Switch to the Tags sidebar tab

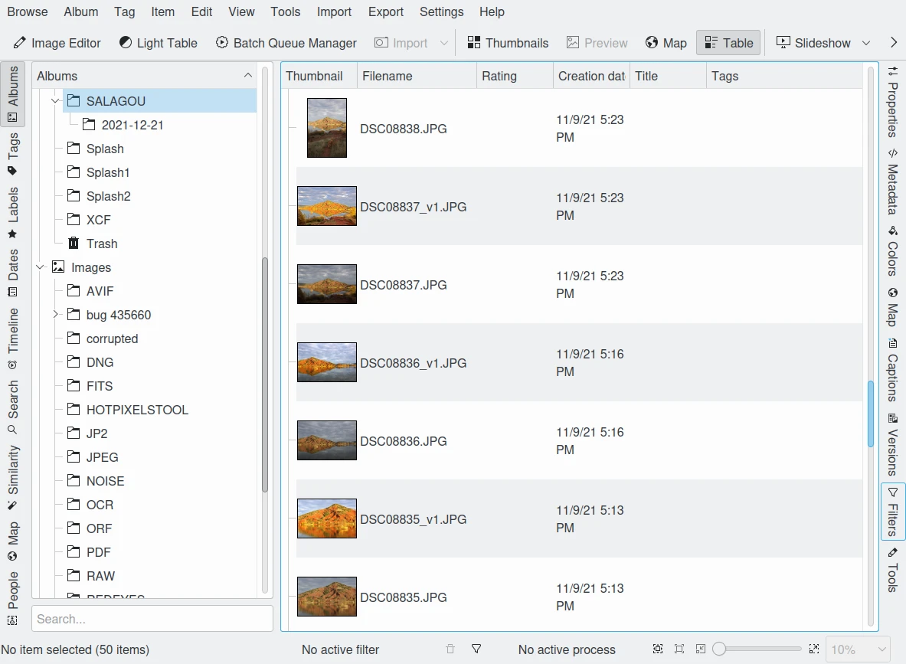12,153
